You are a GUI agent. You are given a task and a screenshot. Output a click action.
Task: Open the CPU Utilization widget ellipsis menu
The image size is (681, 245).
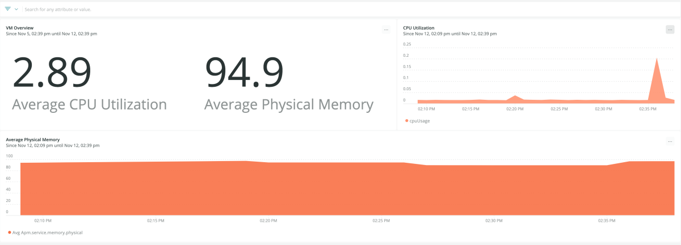tap(670, 29)
